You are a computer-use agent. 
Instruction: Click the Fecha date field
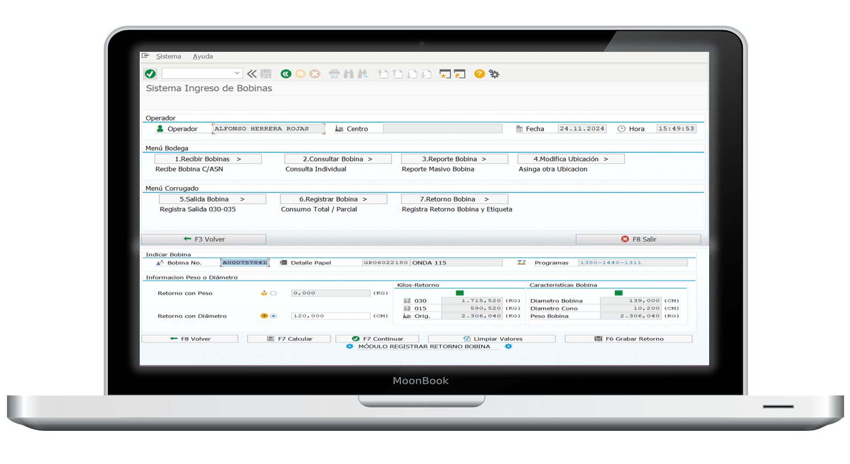pos(582,128)
